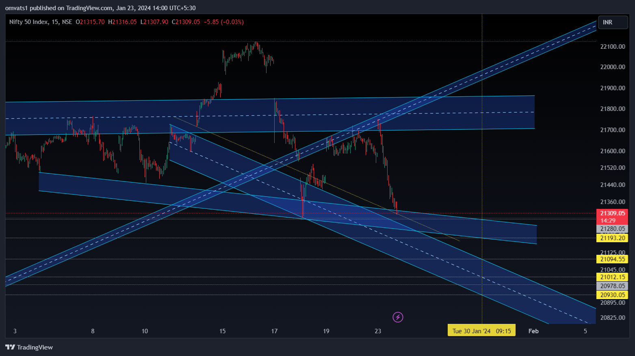Click the purple lightning bolt event icon

398,317
